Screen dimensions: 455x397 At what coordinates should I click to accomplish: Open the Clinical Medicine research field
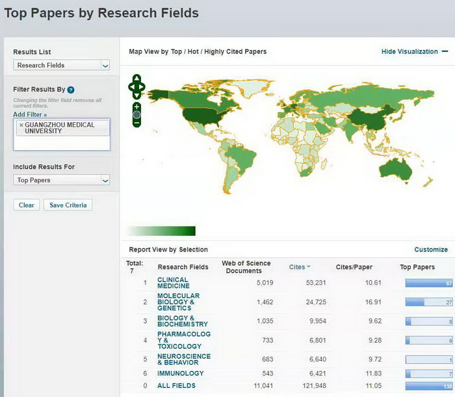174,283
